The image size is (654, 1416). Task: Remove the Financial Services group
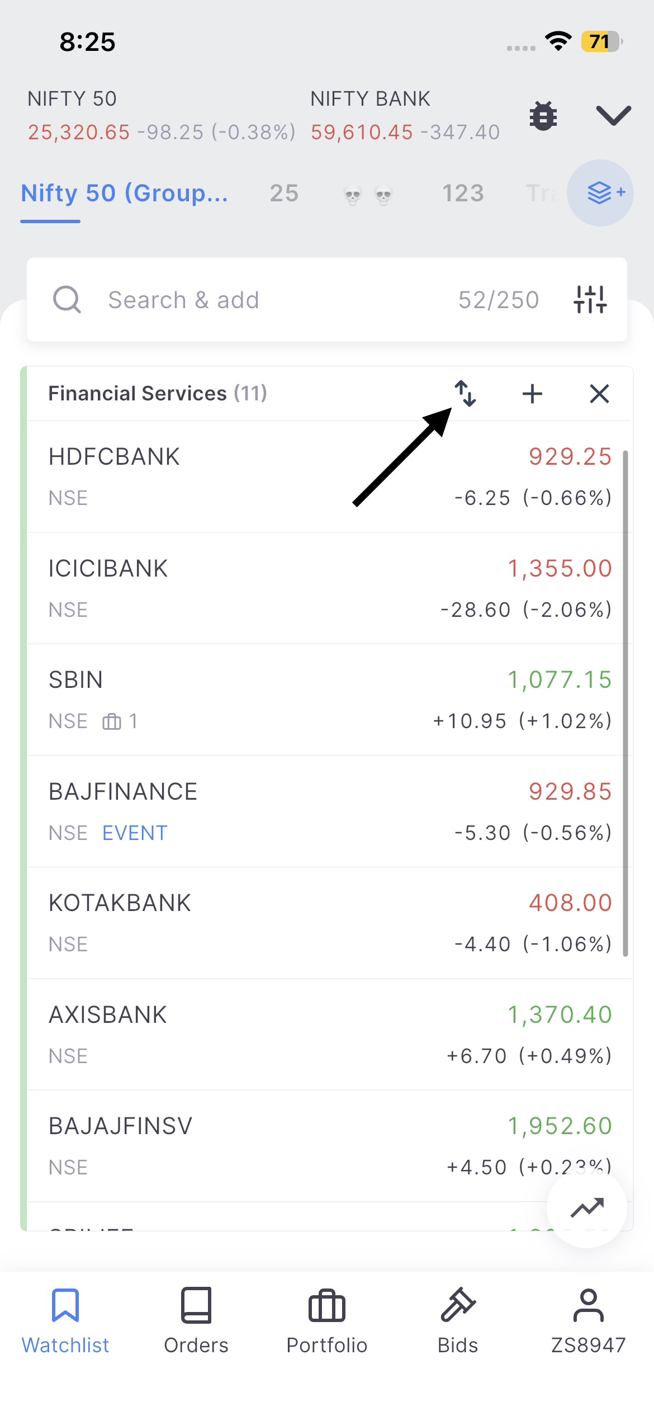[x=599, y=394]
